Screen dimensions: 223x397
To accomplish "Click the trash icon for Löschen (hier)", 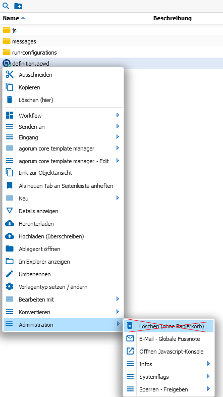I will click(10, 100).
